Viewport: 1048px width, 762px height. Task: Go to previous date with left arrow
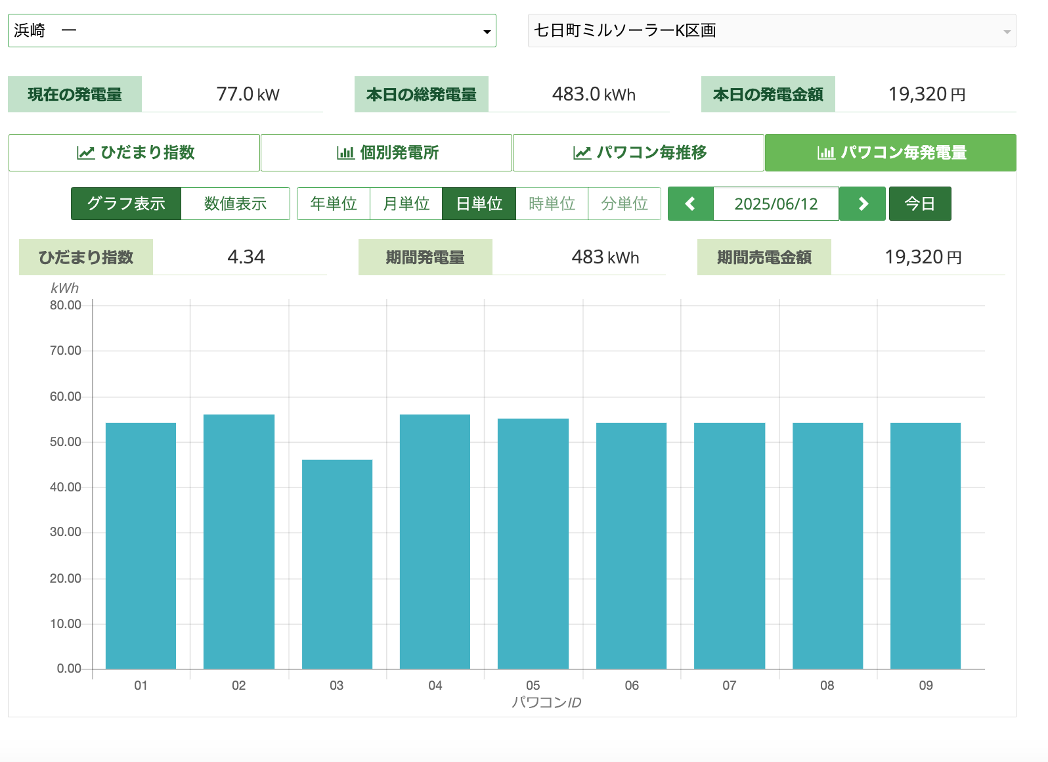(690, 204)
